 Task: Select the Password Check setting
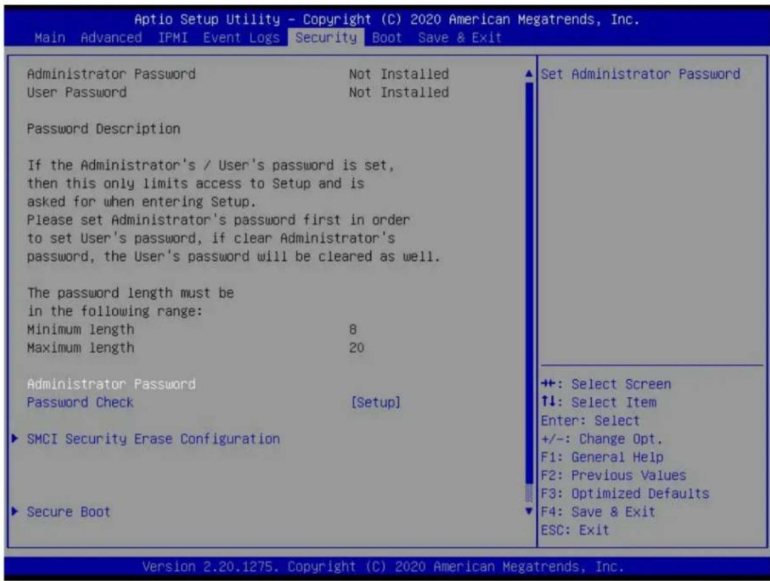coord(80,402)
